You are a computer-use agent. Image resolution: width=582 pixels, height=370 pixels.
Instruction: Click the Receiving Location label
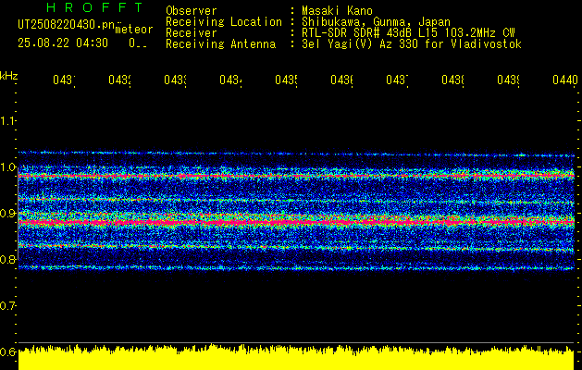pos(224,22)
